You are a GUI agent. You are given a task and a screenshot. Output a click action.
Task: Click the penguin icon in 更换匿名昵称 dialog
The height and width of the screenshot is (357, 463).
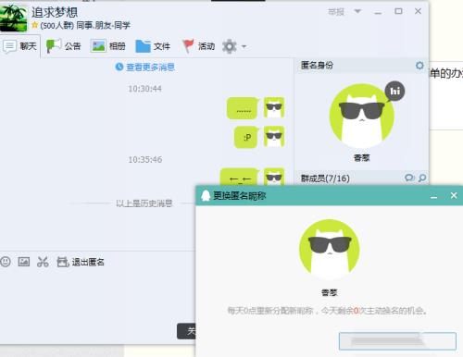[x=206, y=195]
